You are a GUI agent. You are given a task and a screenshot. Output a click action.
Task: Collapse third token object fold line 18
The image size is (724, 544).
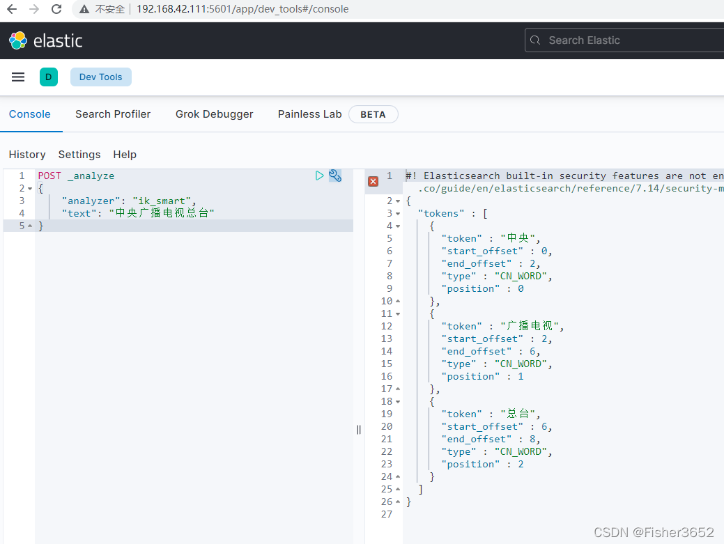pyautogui.click(x=398, y=402)
